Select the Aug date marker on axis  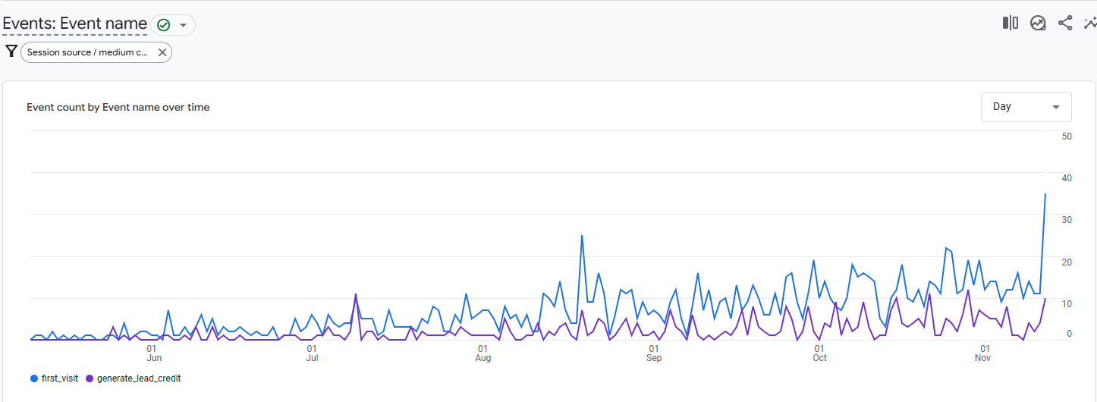[x=482, y=353]
